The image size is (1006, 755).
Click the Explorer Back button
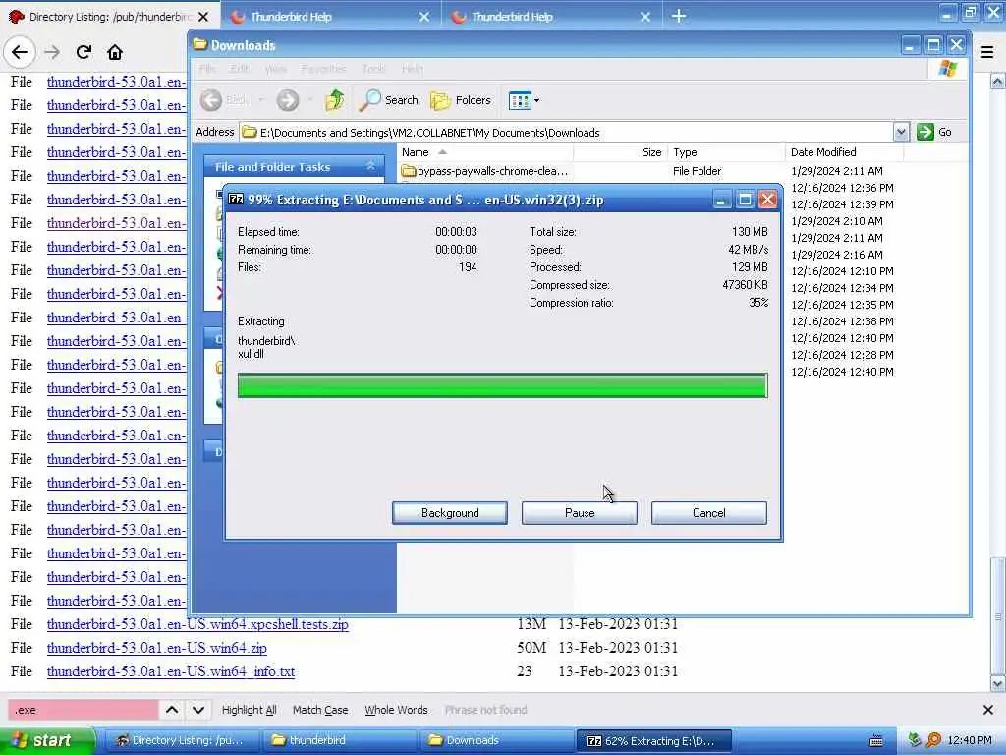click(x=224, y=100)
